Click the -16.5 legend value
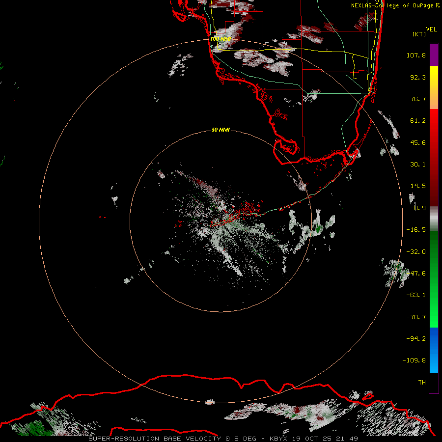Viewport: 442px width, 442px height. [x=416, y=230]
